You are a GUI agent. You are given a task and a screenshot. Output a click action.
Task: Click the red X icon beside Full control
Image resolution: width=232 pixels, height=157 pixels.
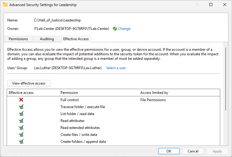21,100
